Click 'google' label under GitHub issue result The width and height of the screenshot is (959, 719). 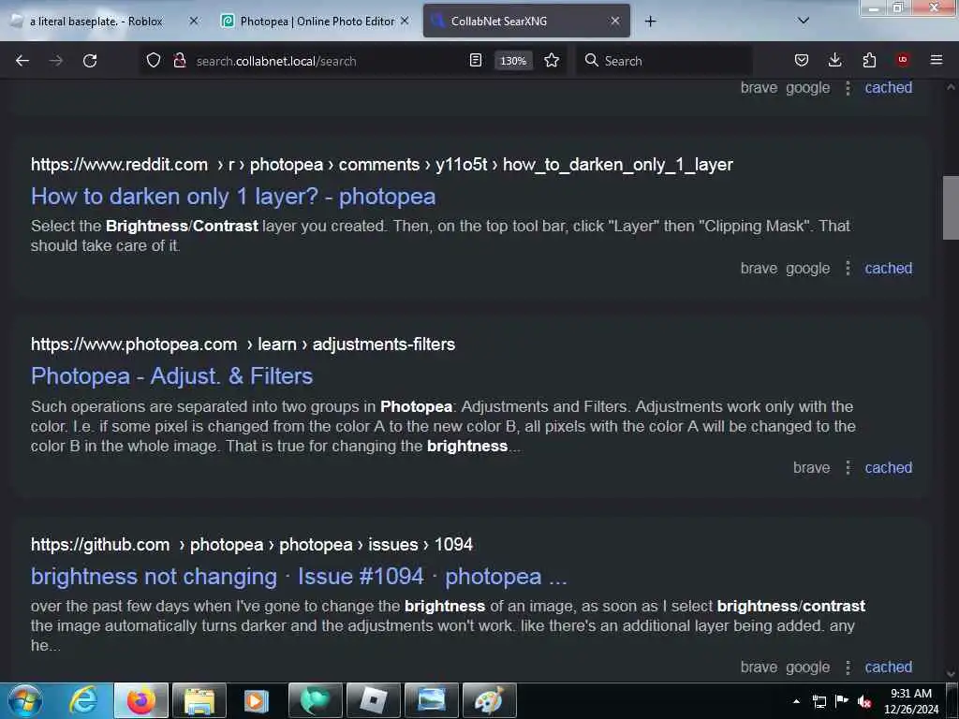tap(807, 667)
